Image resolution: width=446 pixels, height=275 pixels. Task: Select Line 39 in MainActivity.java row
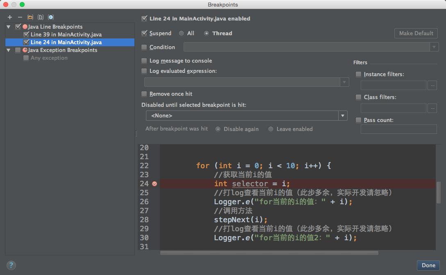coord(70,34)
